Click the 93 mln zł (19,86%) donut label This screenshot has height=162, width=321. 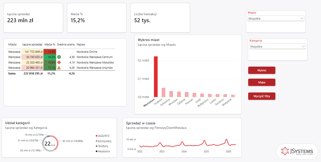73,141
